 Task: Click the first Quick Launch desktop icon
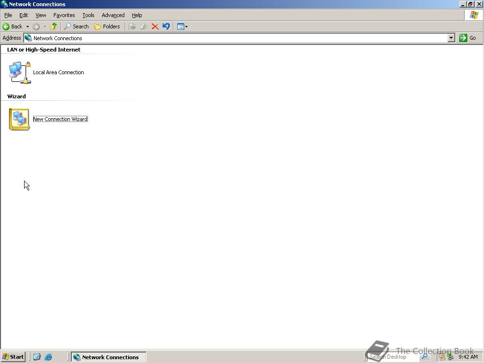tap(37, 357)
